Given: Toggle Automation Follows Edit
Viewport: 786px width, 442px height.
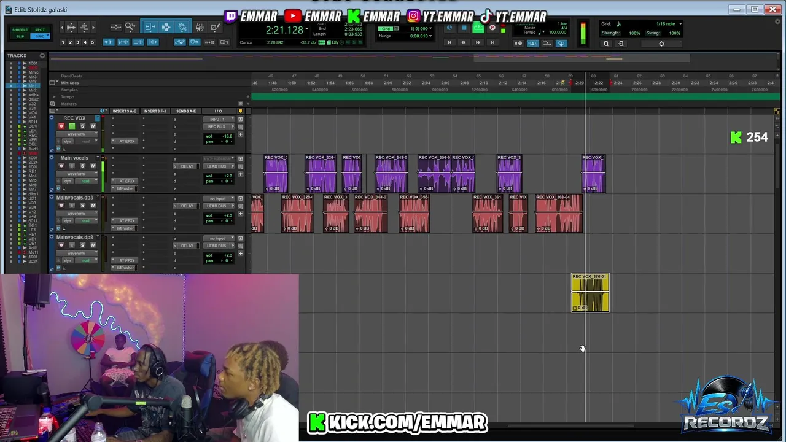Looking at the screenshot, I should [x=179, y=42].
